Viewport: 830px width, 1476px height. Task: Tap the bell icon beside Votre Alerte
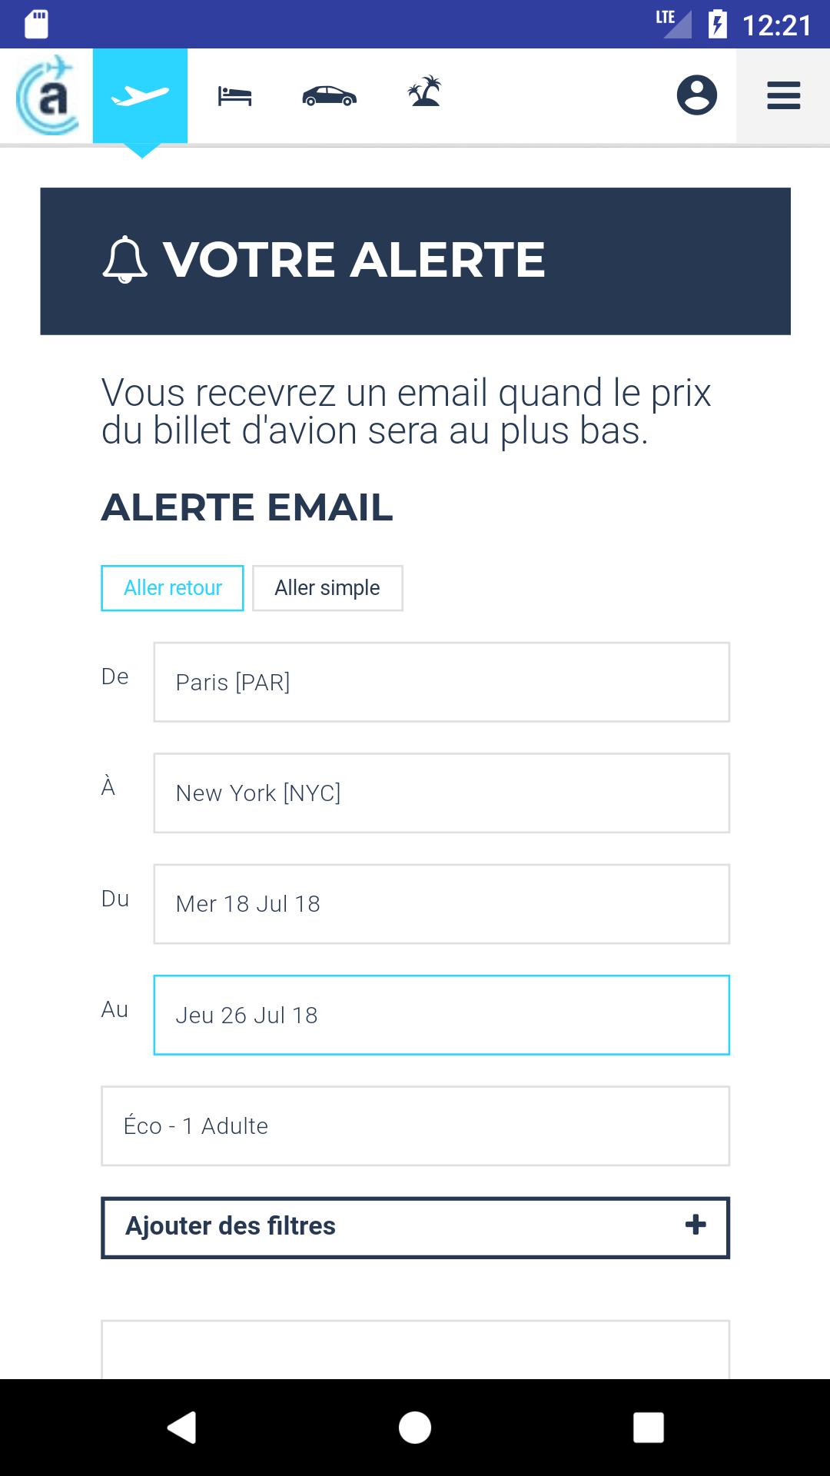[x=124, y=260]
